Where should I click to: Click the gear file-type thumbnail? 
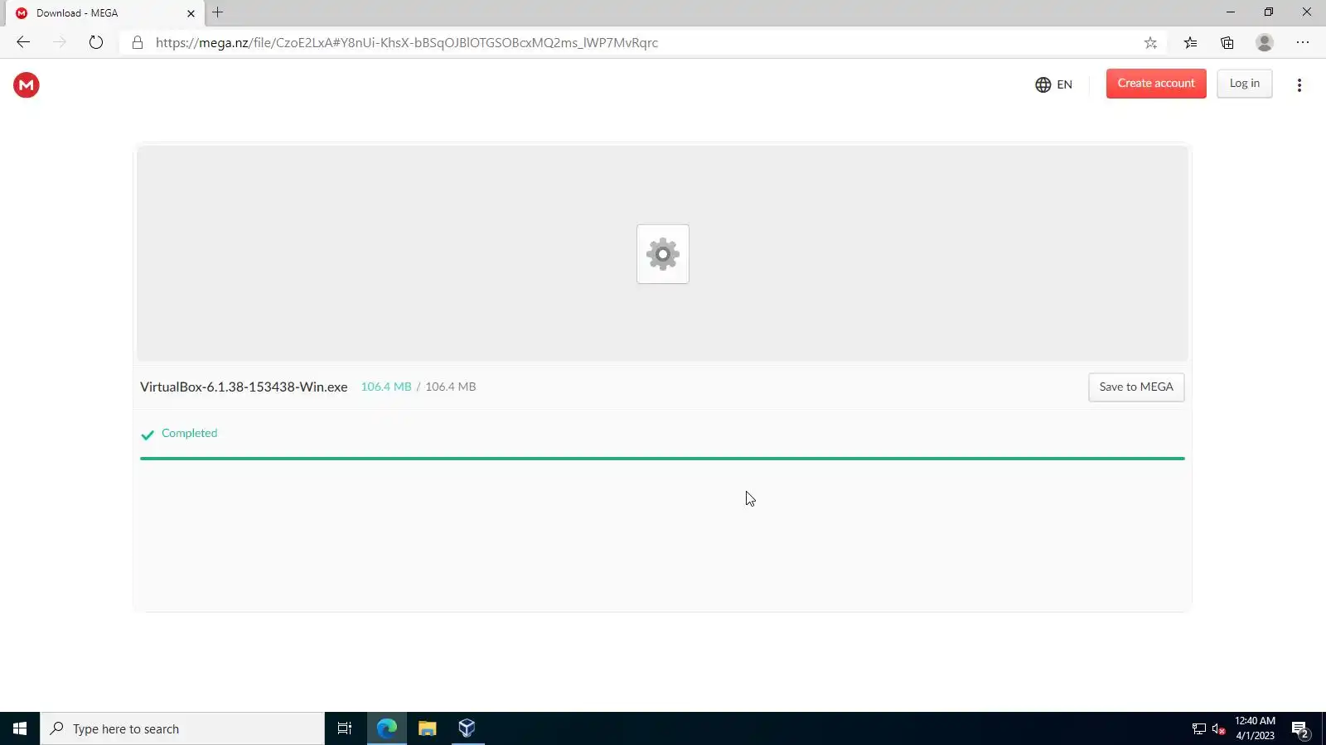pos(663,254)
